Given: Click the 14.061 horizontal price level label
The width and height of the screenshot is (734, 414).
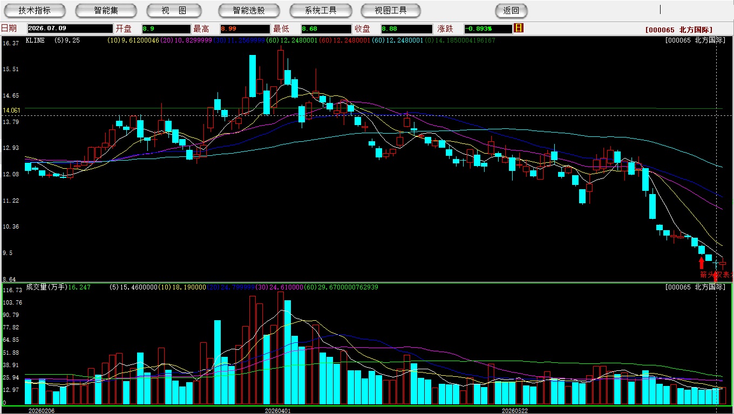Looking at the screenshot, I should (12, 111).
